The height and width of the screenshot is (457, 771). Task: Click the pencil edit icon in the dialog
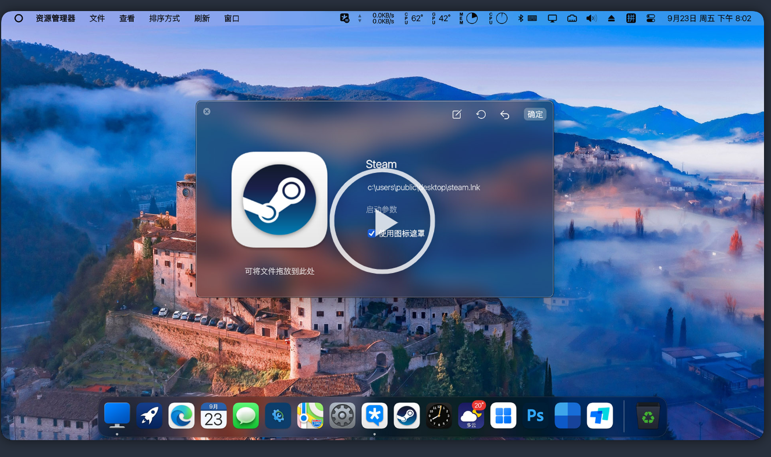[x=457, y=115]
